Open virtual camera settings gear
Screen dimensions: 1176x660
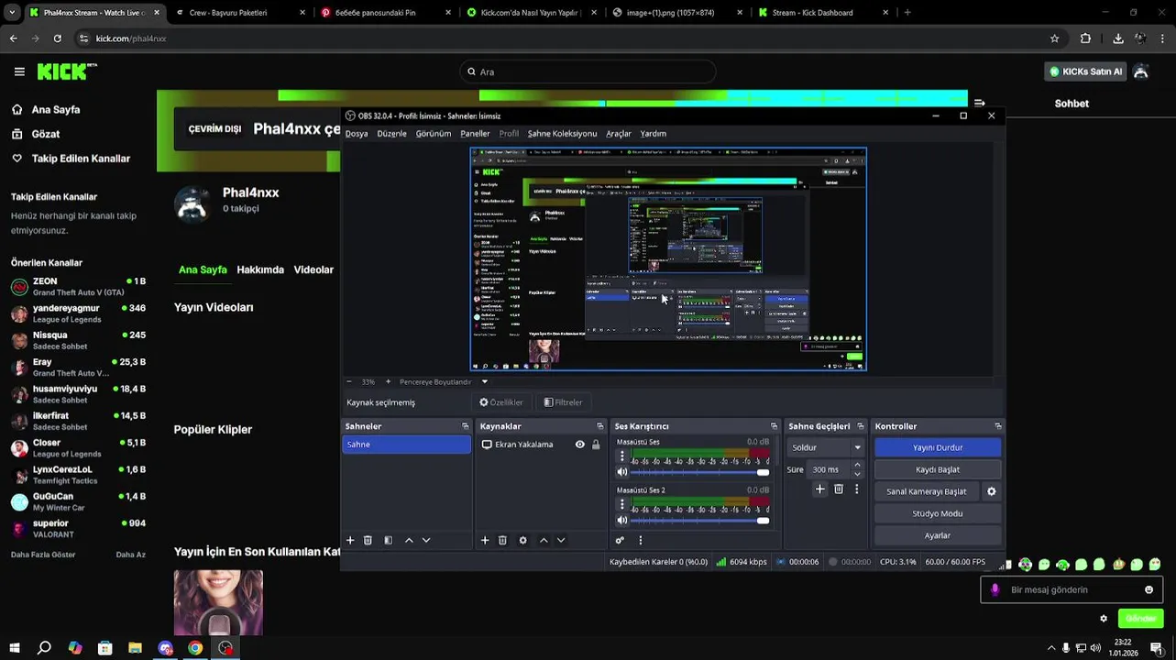pos(991,491)
